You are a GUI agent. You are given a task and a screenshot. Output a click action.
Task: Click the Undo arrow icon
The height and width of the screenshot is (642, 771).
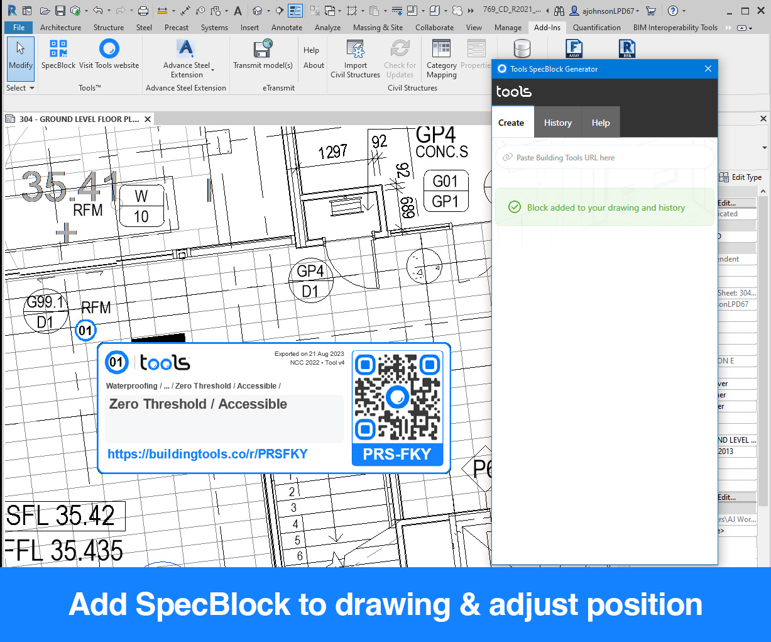click(x=97, y=11)
